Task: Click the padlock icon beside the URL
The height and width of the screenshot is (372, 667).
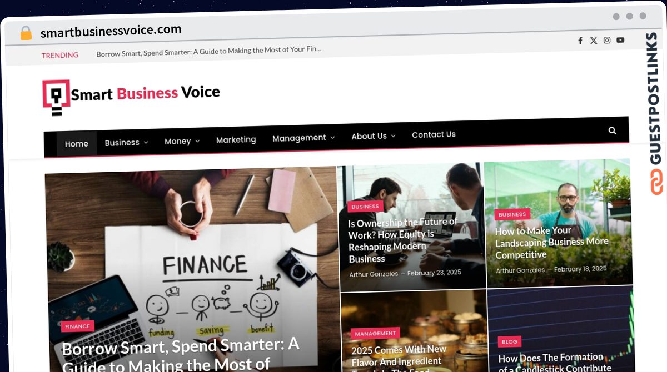Action: pos(26,33)
